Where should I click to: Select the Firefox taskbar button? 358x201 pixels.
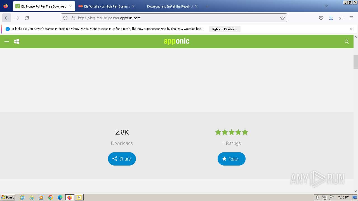70,197
